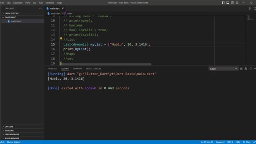Open the Edit menu
256x144 pixels.
pyautogui.click(x=8, y=3)
